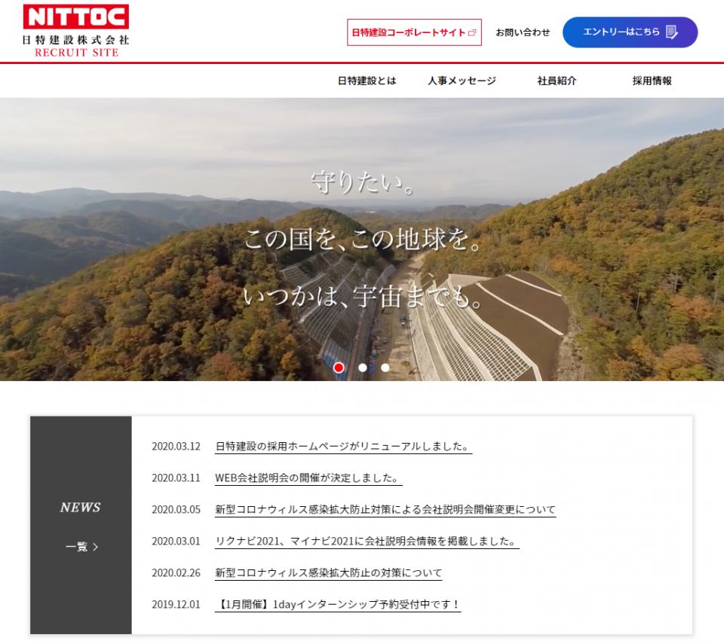The height and width of the screenshot is (644, 724).
Task: Click the hero text 守りたい。
Action: pyautogui.click(x=363, y=182)
